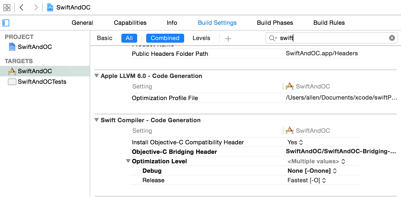Open Optimization Level Multiple values popup
This screenshot has width=401, height=197.
(x=316, y=161)
